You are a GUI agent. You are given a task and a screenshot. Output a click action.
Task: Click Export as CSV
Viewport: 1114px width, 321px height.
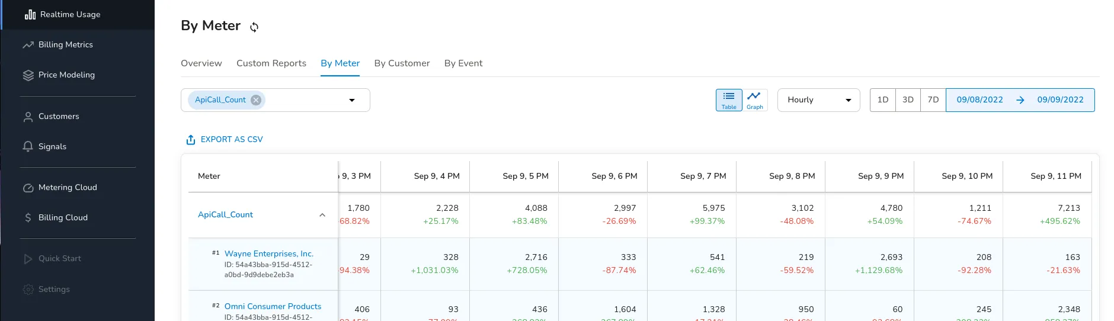225,140
